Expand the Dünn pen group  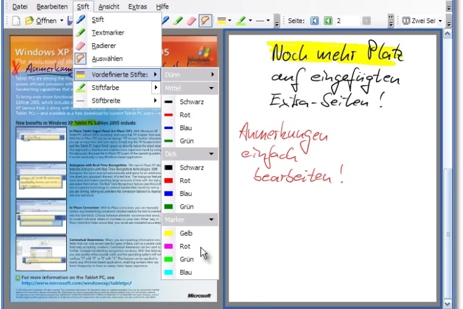coord(190,75)
